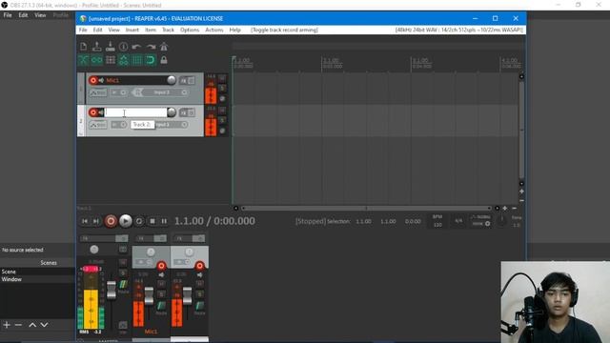Click the transport Play button
This screenshot has width=610, height=343.
(x=125, y=221)
